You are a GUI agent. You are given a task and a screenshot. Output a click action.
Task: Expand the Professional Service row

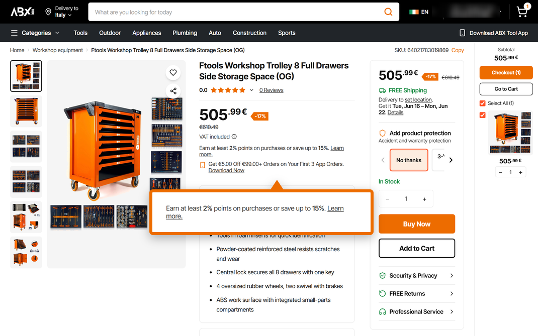416,312
